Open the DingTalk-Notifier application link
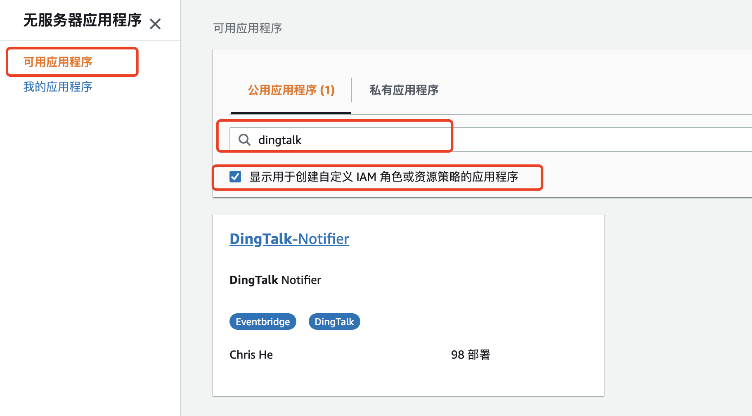Screen dimensions: 752x416 (289, 239)
